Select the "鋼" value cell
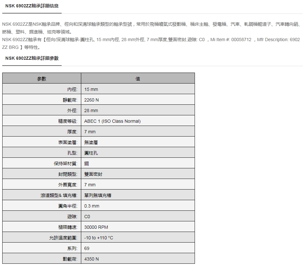Viewport: 307px width, 266px height. [x=138, y=163]
